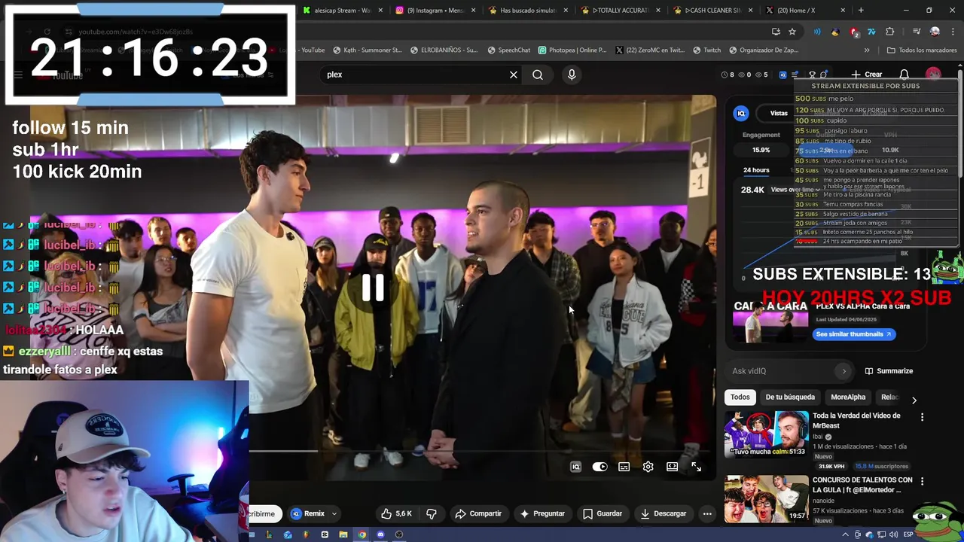The height and width of the screenshot is (542, 964).
Task: Click the Summarize button
Action: pos(889,370)
